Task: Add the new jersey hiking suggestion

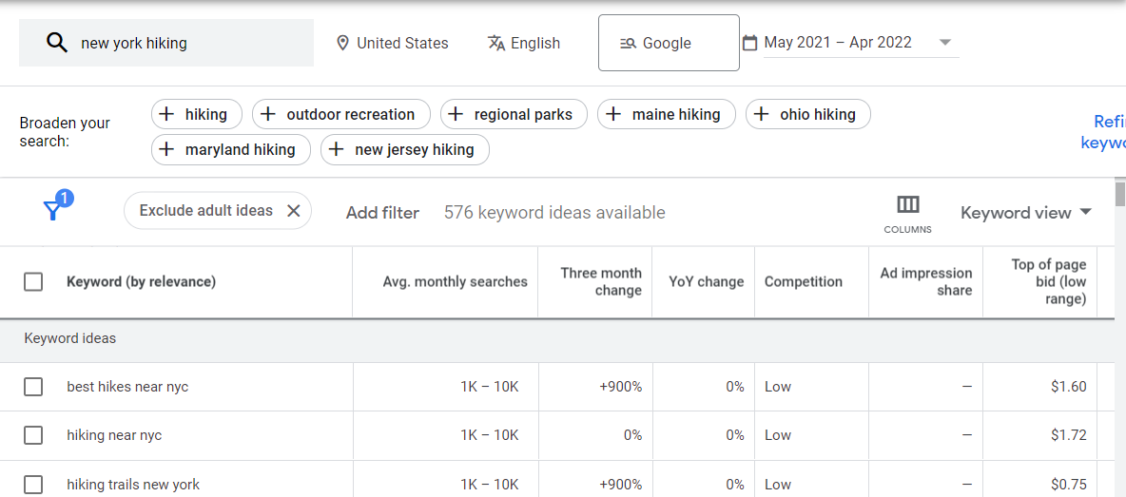Action: pyautogui.click(x=404, y=149)
